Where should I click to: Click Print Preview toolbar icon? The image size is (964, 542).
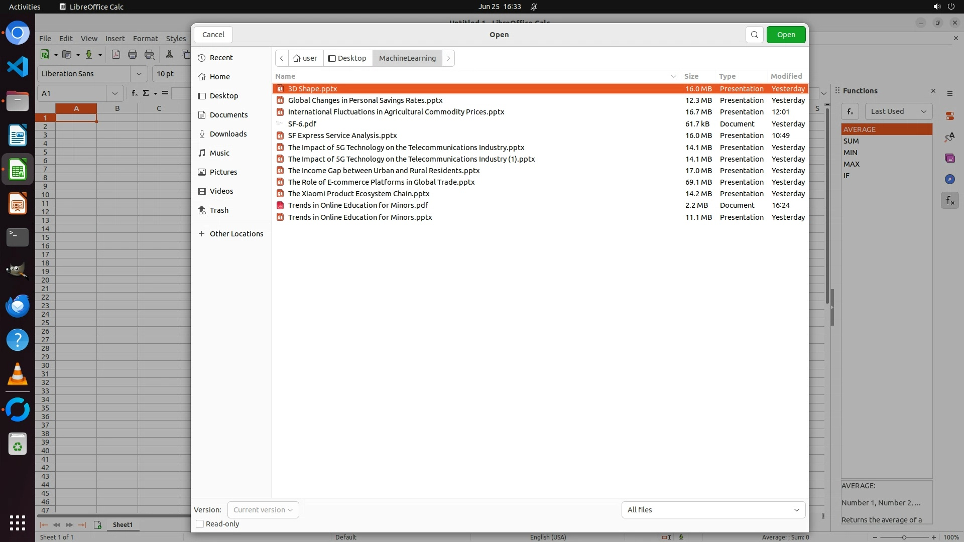(x=149, y=55)
